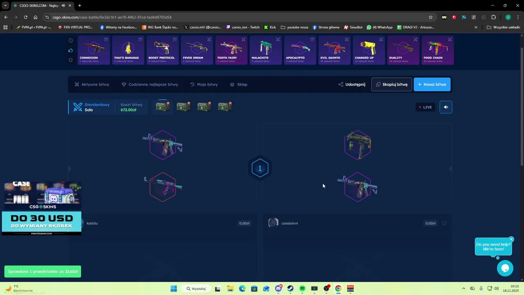Click the Do 30 USD pirateswap banner

41,223
